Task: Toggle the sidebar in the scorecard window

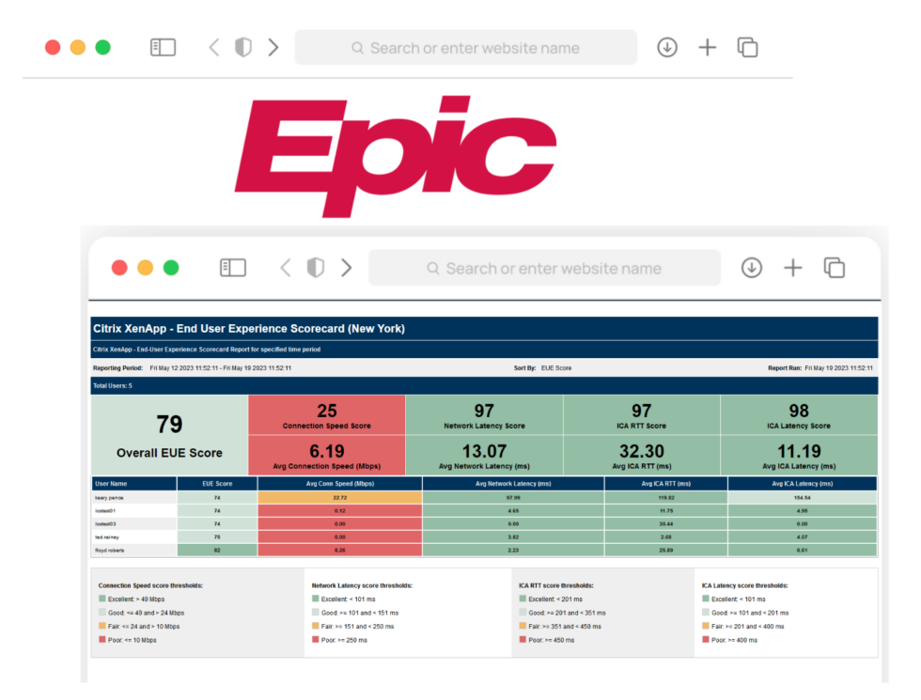Action: 233,268
